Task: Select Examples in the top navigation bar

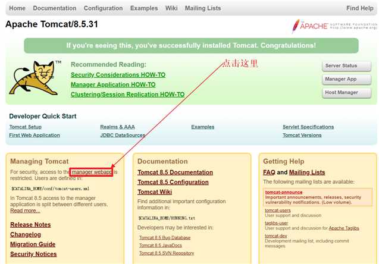Action: click(x=144, y=8)
